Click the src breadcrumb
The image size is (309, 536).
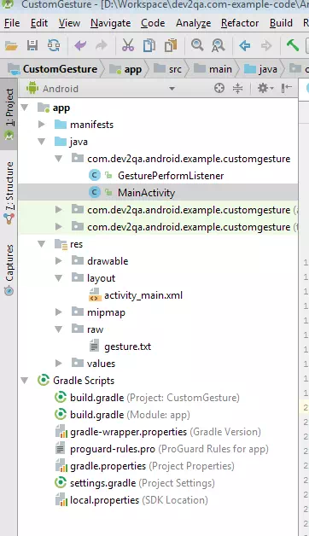point(168,69)
